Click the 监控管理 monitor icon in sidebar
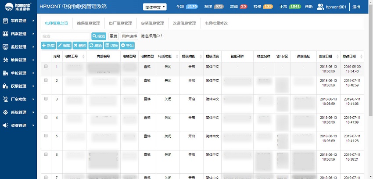The height and width of the screenshot is (179, 373). pos(6,47)
